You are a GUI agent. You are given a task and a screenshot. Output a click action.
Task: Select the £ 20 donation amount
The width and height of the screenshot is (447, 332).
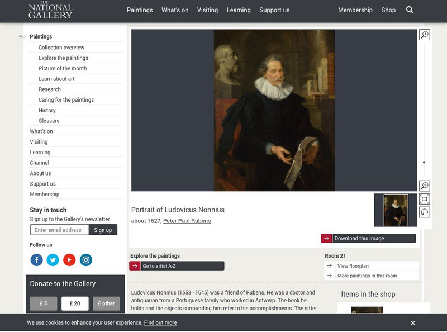tap(75, 303)
